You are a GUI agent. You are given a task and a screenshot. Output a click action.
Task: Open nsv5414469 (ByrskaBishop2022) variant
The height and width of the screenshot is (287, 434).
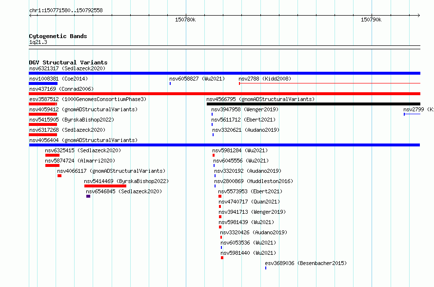coord(126,181)
